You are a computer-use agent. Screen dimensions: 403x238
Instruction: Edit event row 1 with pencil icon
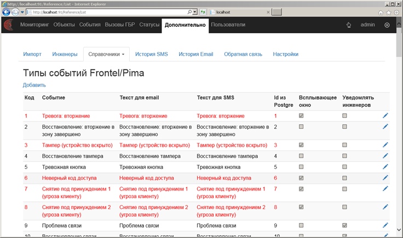(x=385, y=115)
